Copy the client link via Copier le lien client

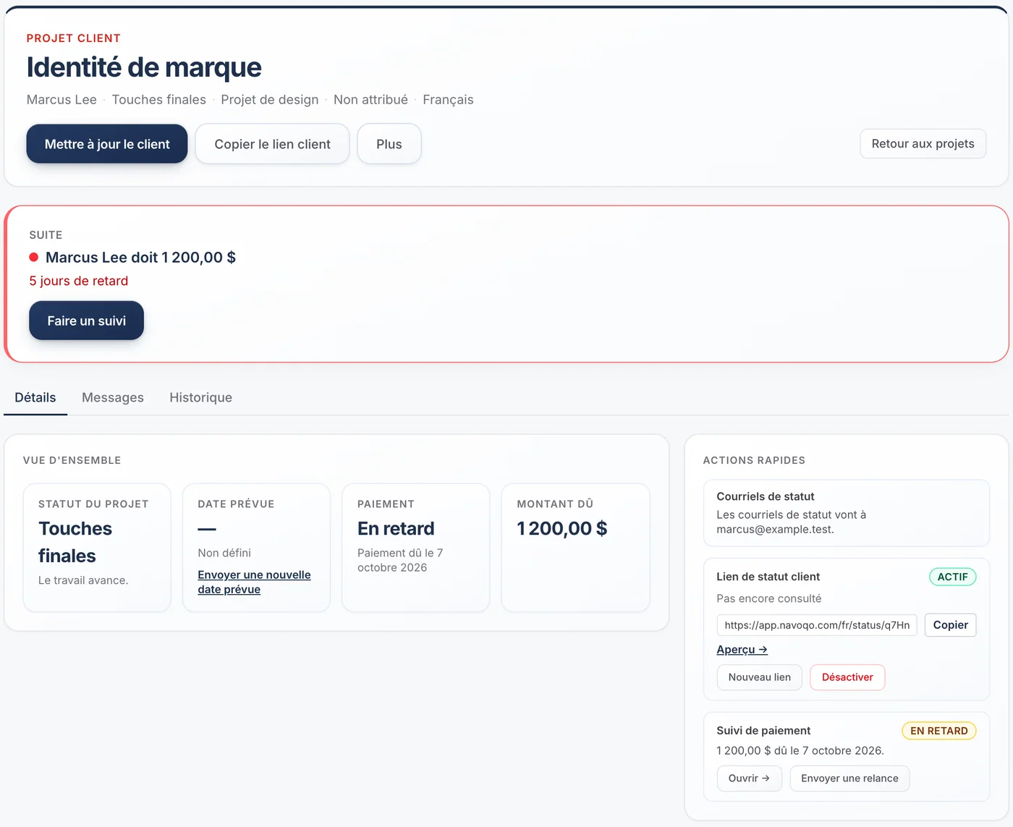pyautogui.click(x=272, y=144)
